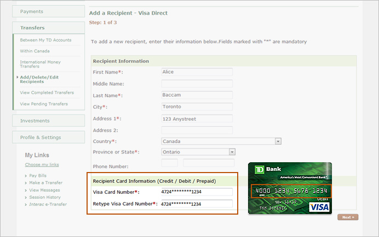Click the Visa Card Number field

coord(197,192)
